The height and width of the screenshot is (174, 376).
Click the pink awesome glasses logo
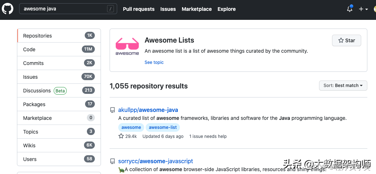point(127,46)
